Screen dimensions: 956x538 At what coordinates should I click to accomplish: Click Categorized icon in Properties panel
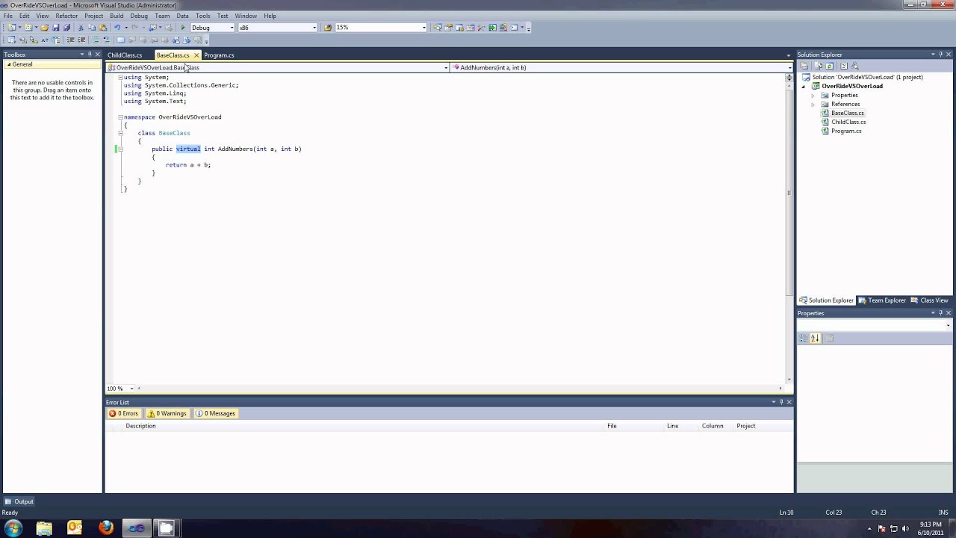coord(804,338)
